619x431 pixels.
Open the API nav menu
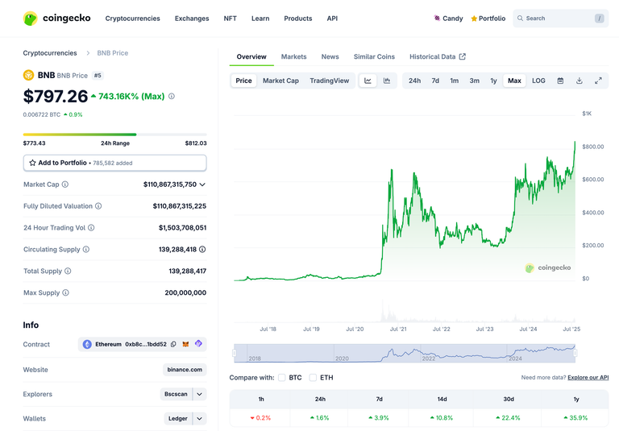click(332, 19)
